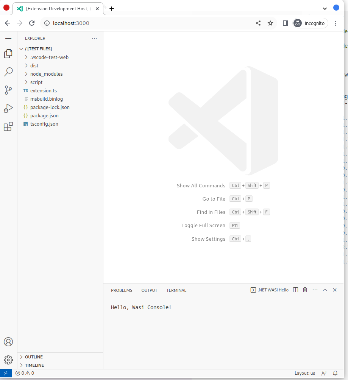Screen dimensions: 348x380
Task: Click the remote indicator in status bar
Action: point(6,373)
